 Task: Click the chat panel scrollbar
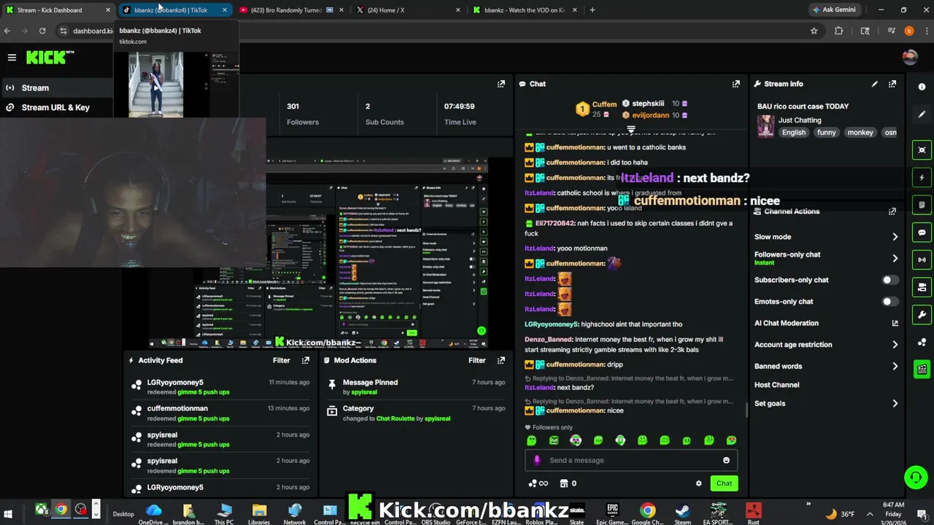[x=746, y=411]
